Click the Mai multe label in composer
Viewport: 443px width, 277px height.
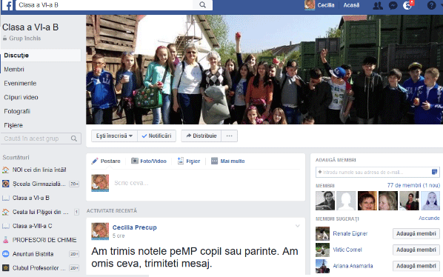(x=232, y=161)
